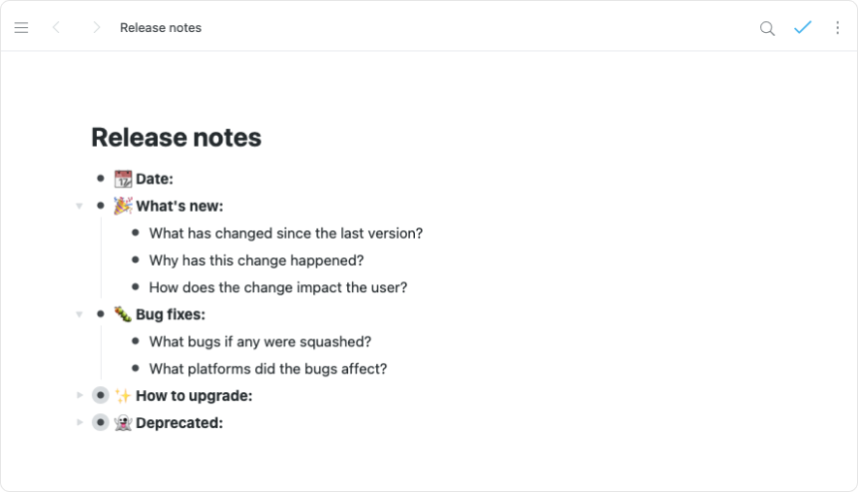The width and height of the screenshot is (858, 492).
Task: Click 'Why has this change happened?' item
Action: (x=256, y=260)
